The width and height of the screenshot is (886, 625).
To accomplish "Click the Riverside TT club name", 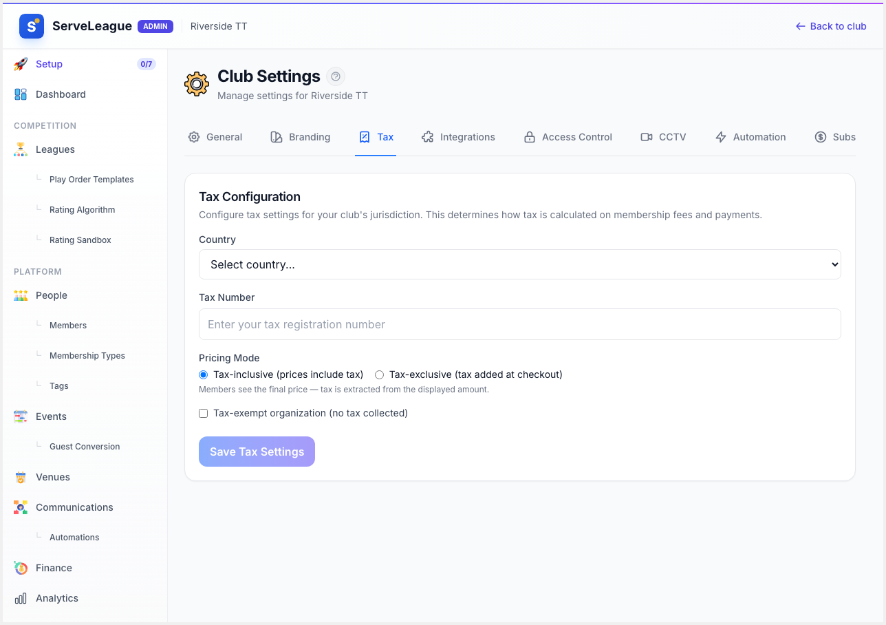I will [219, 26].
